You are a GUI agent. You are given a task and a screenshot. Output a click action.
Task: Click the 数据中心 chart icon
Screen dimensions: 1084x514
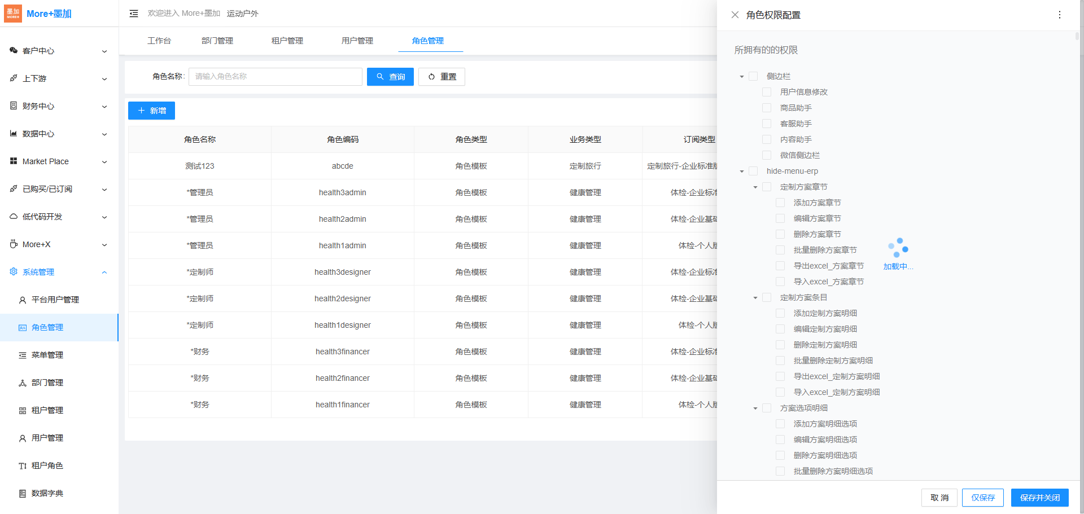pos(14,134)
